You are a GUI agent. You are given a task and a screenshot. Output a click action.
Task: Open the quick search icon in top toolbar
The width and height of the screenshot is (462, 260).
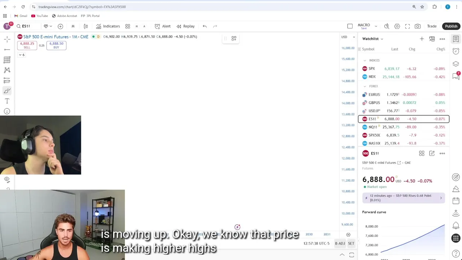(387, 26)
